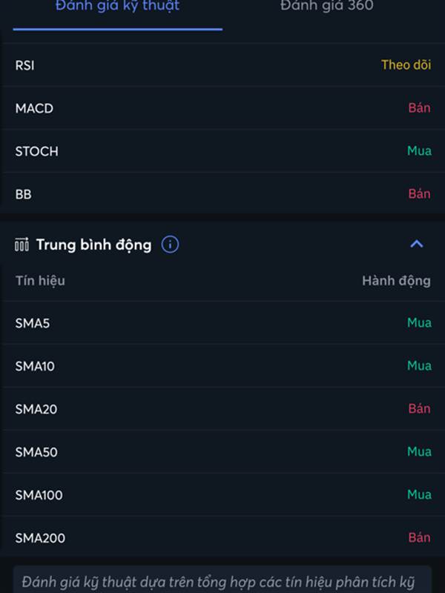
Task: Switch to Đánh giá kỹ thuật tab
Action: (118, 6)
